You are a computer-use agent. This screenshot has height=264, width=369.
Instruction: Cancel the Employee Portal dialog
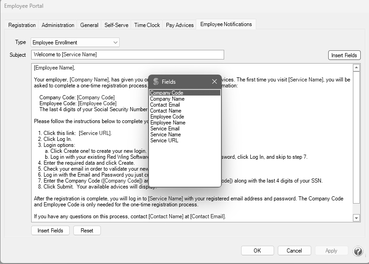pos(294,251)
